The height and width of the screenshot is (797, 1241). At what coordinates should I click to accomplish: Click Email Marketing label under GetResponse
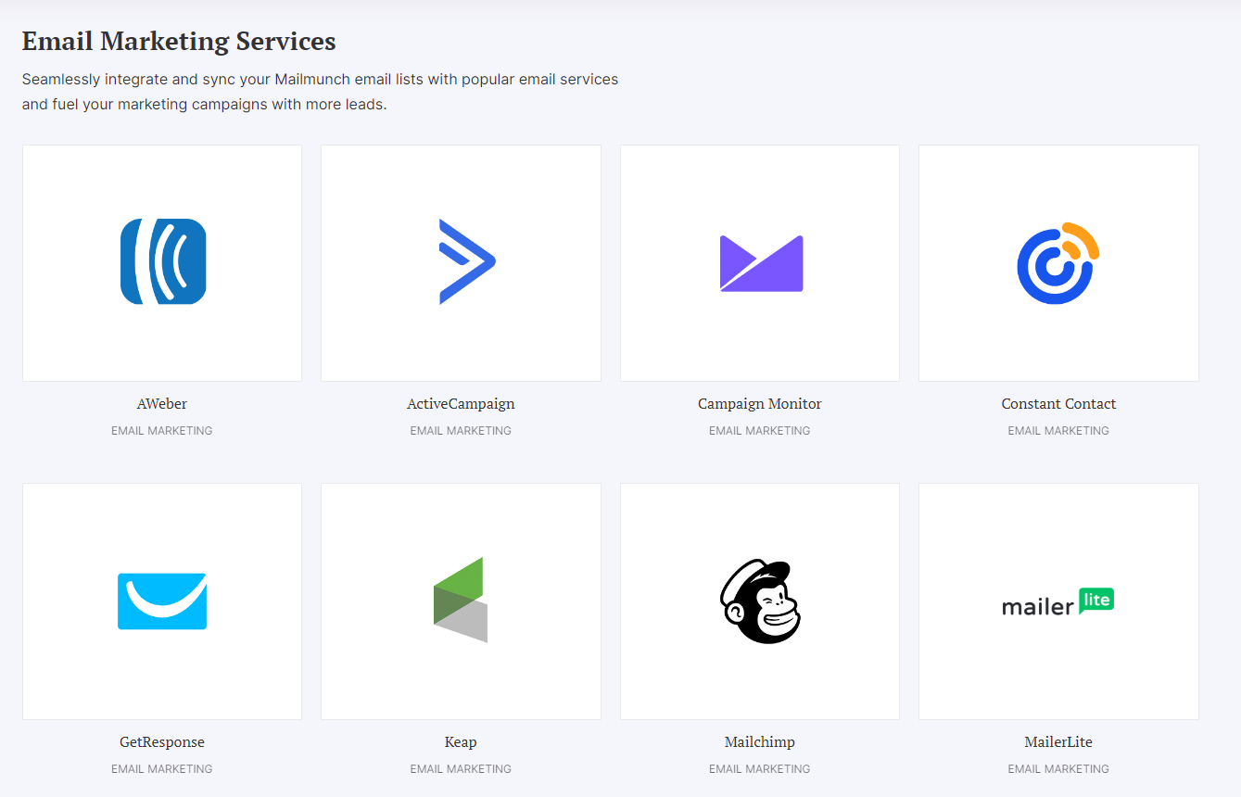tap(162, 769)
